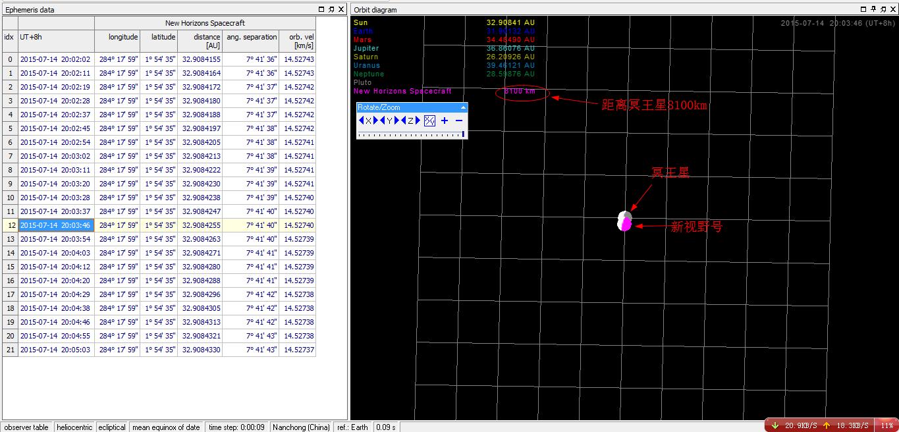Rotate view left around X axis
Image resolution: width=899 pixels, height=432 pixels.
click(361, 121)
